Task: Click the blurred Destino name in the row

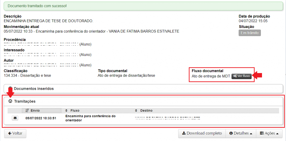Action: click(168, 118)
